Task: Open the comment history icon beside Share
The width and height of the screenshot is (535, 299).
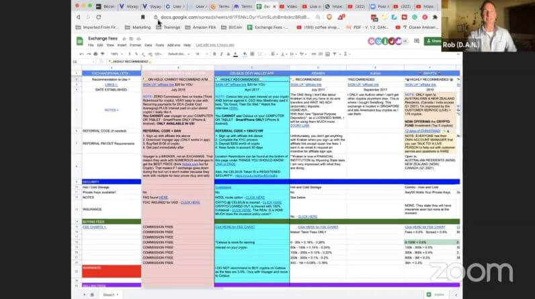Action: [417, 41]
